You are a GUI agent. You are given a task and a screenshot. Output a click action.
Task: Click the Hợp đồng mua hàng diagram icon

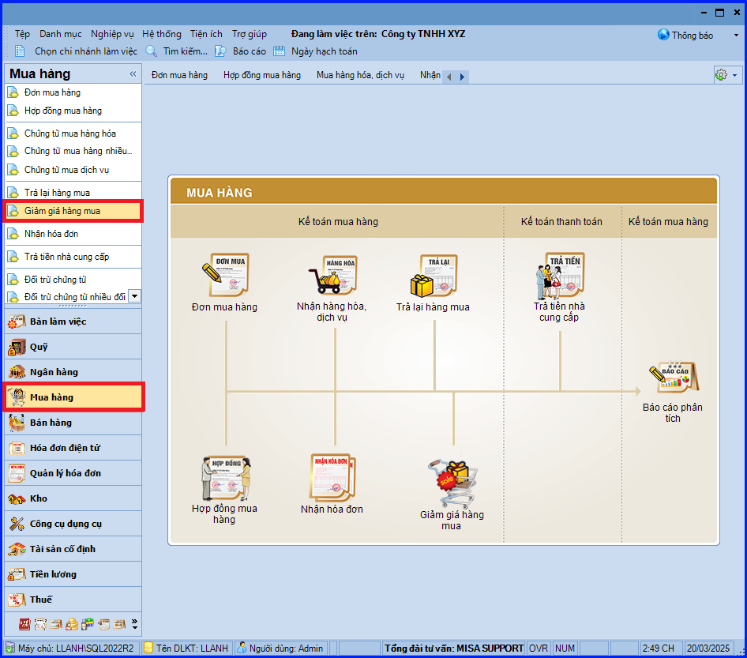coord(224,478)
